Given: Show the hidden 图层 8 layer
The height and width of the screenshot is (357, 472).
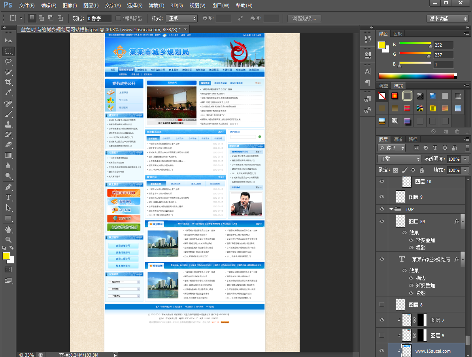Looking at the screenshot, I should click(x=381, y=304).
